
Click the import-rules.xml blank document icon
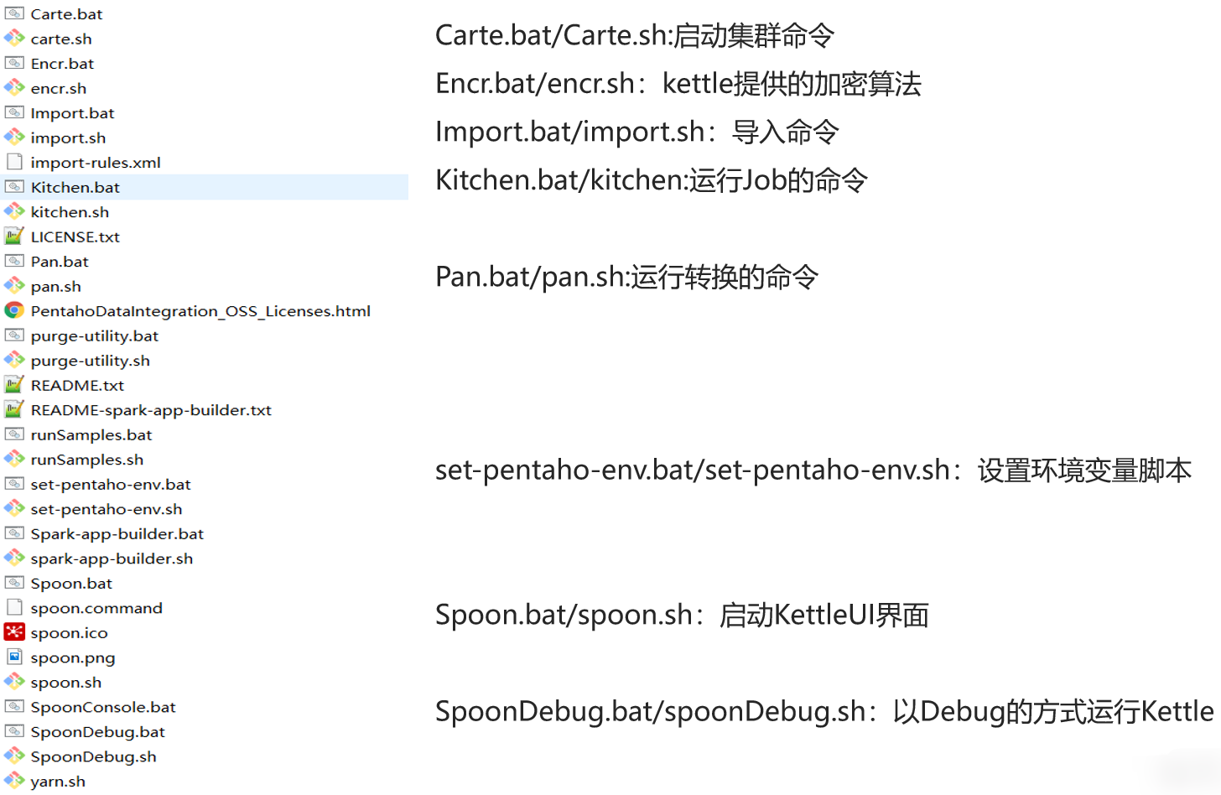(14, 162)
